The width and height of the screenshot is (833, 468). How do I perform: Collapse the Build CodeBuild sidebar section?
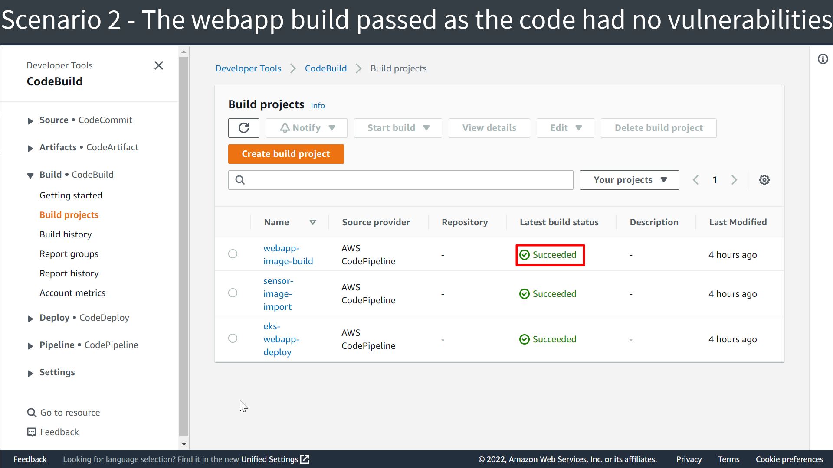click(x=30, y=175)
